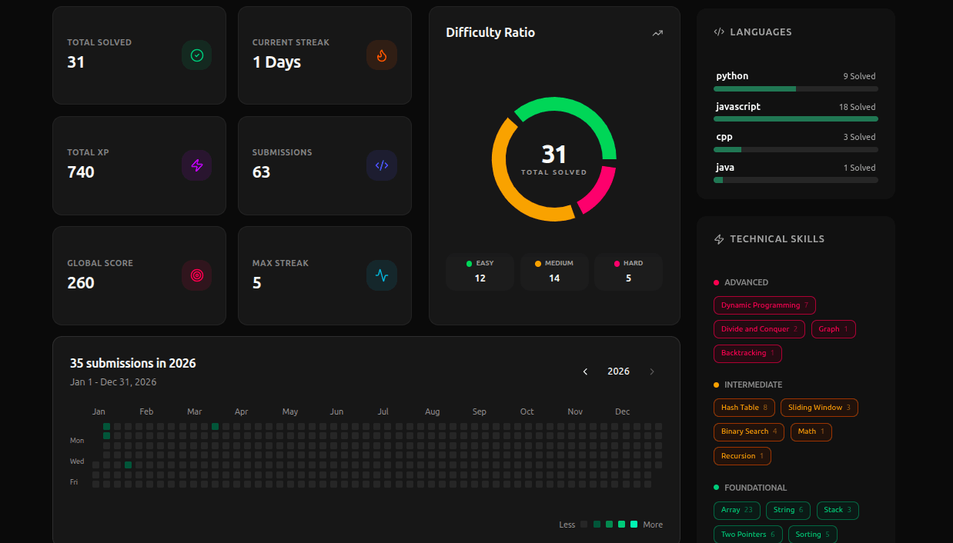Select the Math skill tag
The height and width of the screenshot is (543, 953).
pos(811,431)
